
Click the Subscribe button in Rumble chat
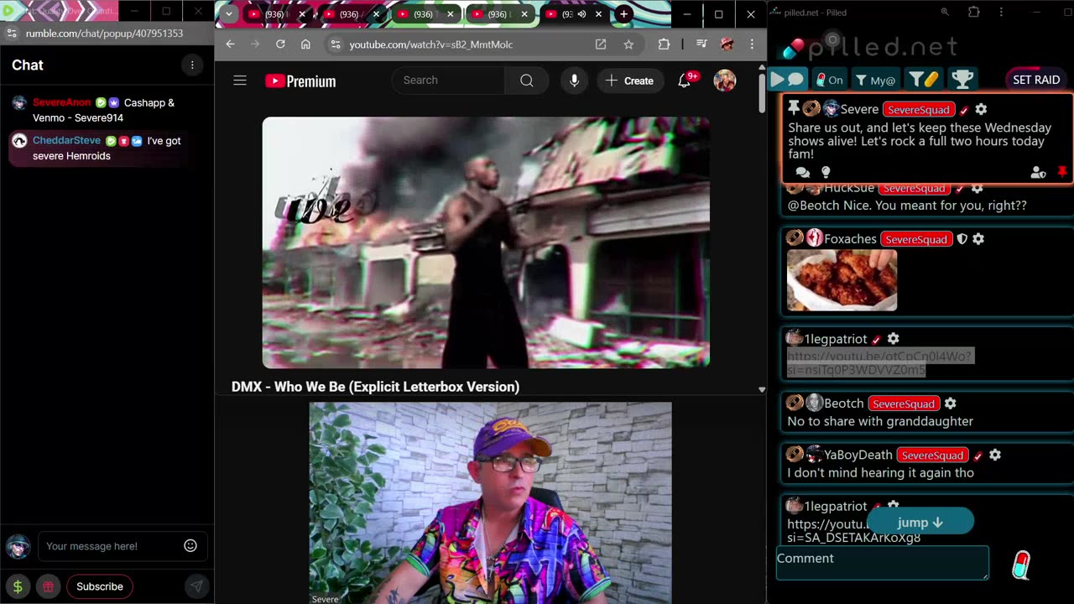pos(100,586)
